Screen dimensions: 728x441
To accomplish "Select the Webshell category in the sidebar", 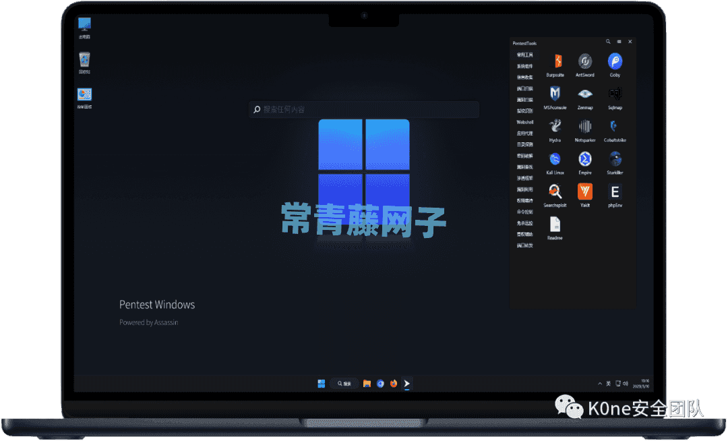I will tap(525, 123).
